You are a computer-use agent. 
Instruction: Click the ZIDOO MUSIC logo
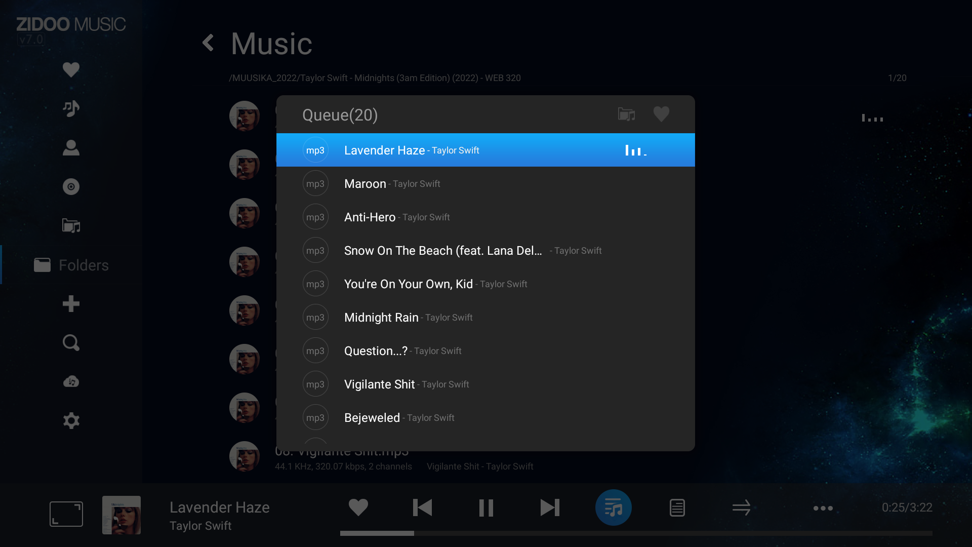(71, 24)
